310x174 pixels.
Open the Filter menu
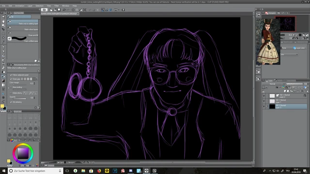57,6
